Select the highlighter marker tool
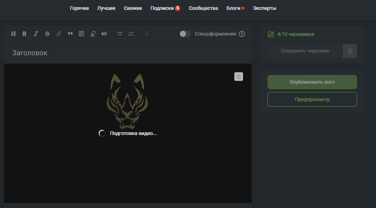 [x=93, y=34]
